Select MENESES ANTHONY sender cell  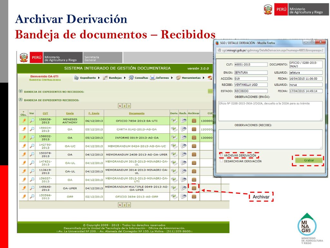[70, 121]
